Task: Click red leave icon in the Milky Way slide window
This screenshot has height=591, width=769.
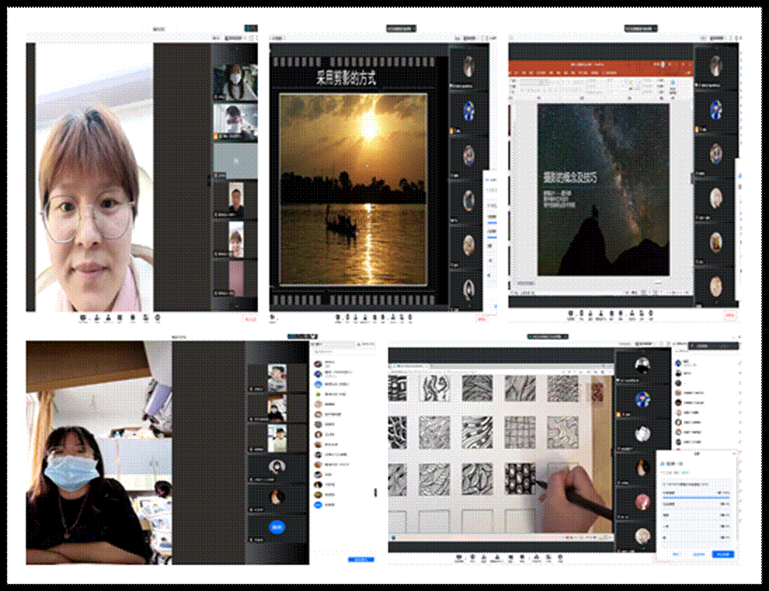Action: (x=730, y=317)
